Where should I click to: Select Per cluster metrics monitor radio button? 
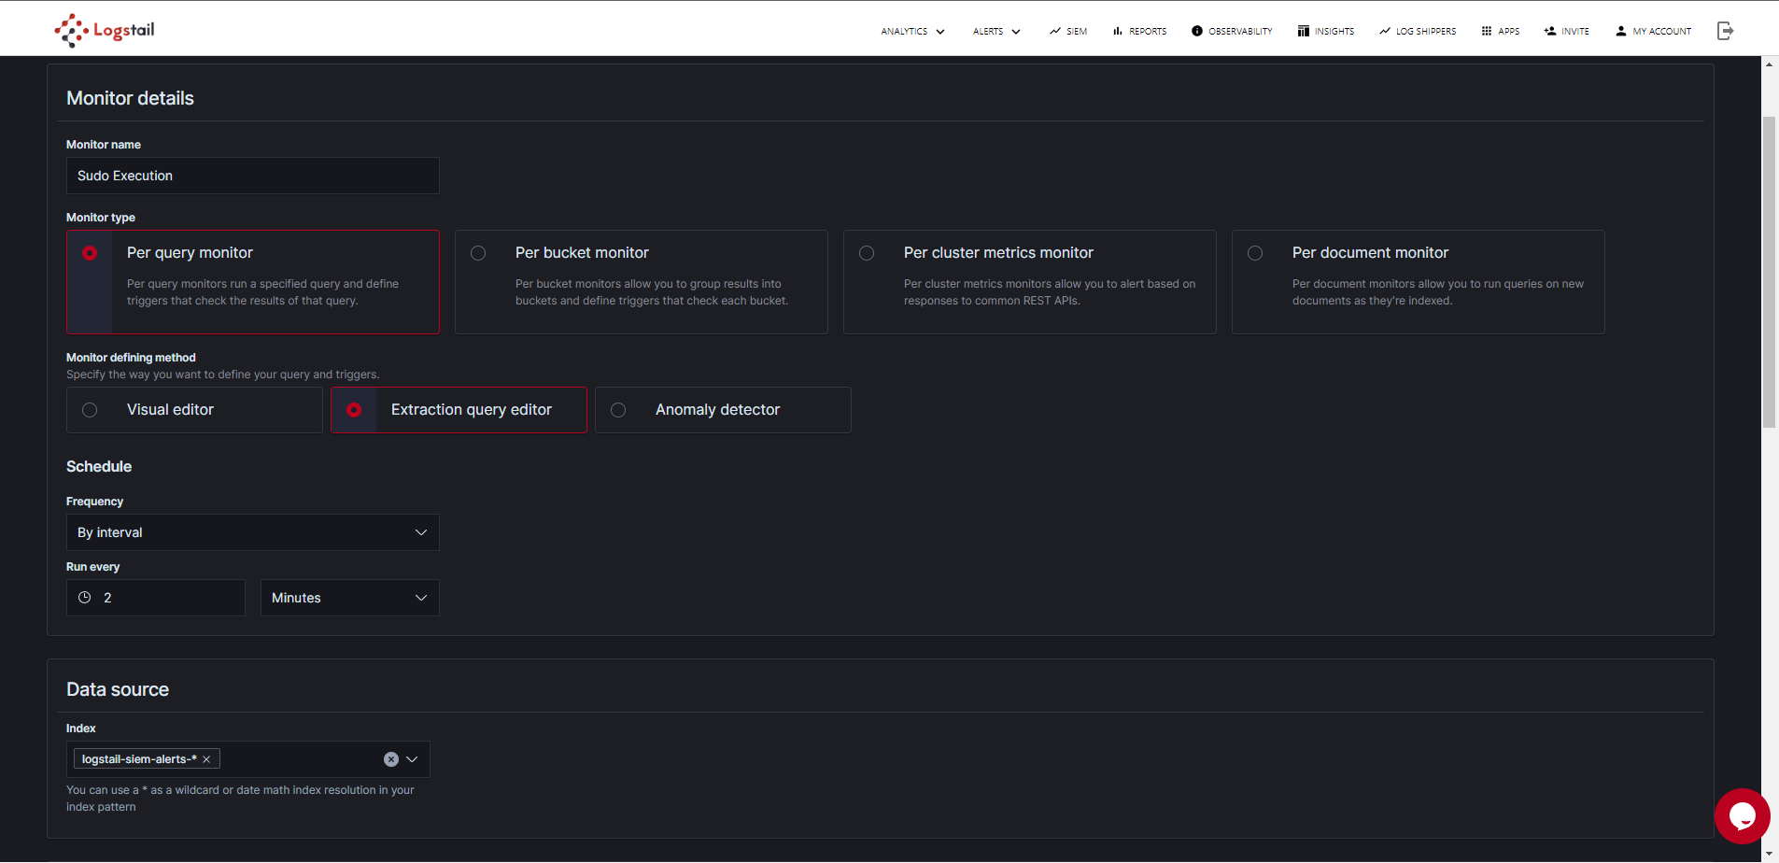(867, 253)
